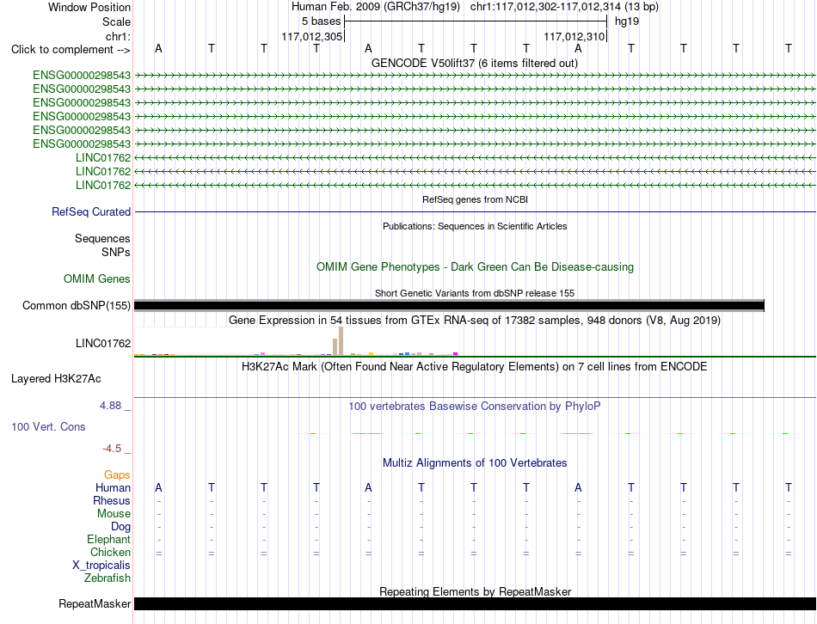Click the 117,012,310 position marker

coord(574,36)
